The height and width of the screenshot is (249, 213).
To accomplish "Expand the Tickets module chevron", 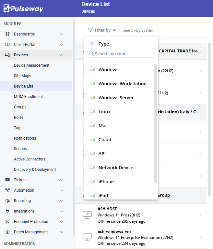I will (x=62, y=180).
